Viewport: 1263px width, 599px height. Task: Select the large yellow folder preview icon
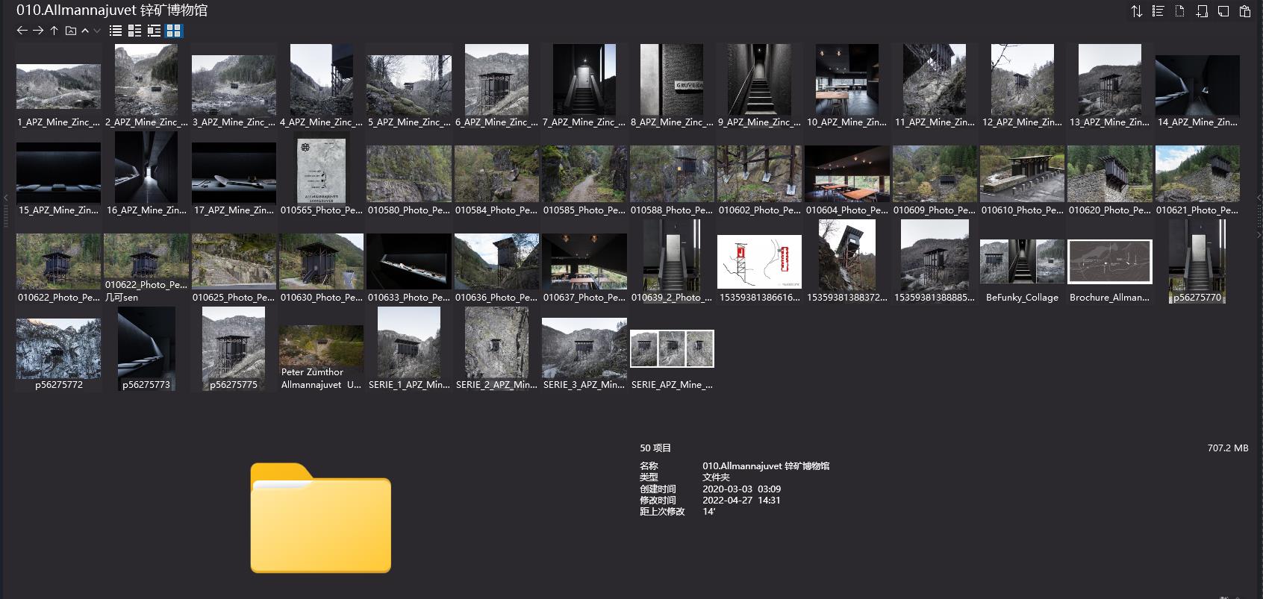point(320,518)
